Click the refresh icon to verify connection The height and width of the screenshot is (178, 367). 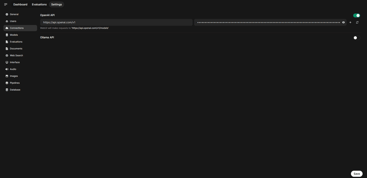[357, 22]
